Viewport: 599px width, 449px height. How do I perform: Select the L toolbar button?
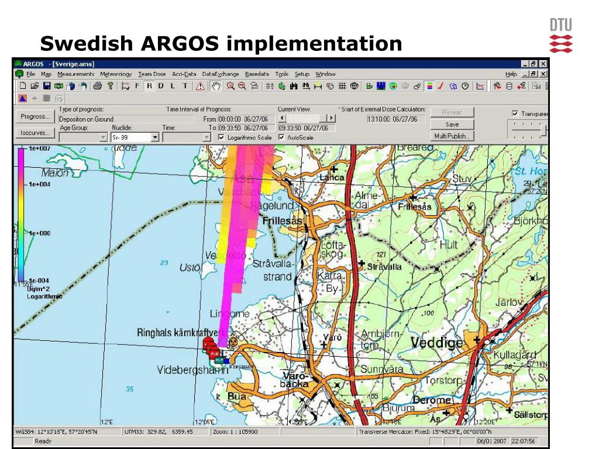pyautogui.click(x=173, y=86)
